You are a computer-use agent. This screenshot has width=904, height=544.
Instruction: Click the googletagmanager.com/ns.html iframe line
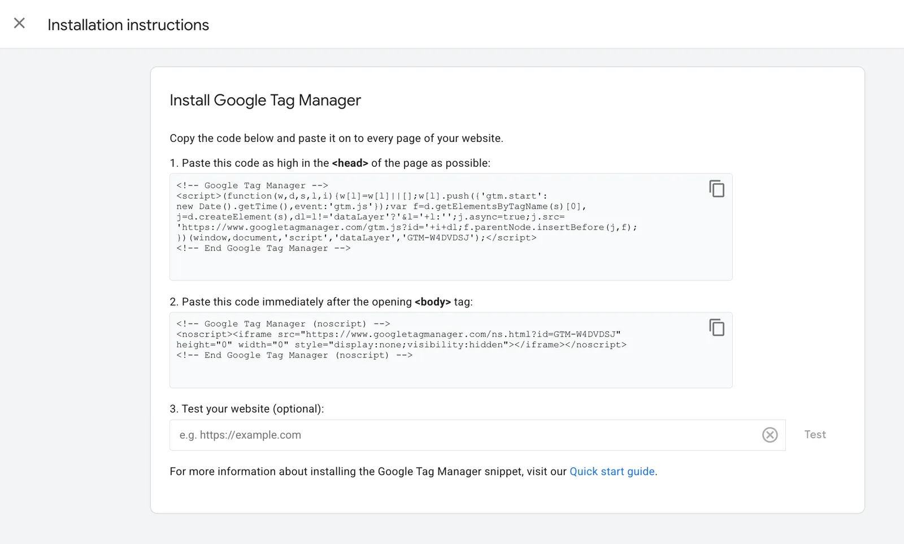point(398,334)
